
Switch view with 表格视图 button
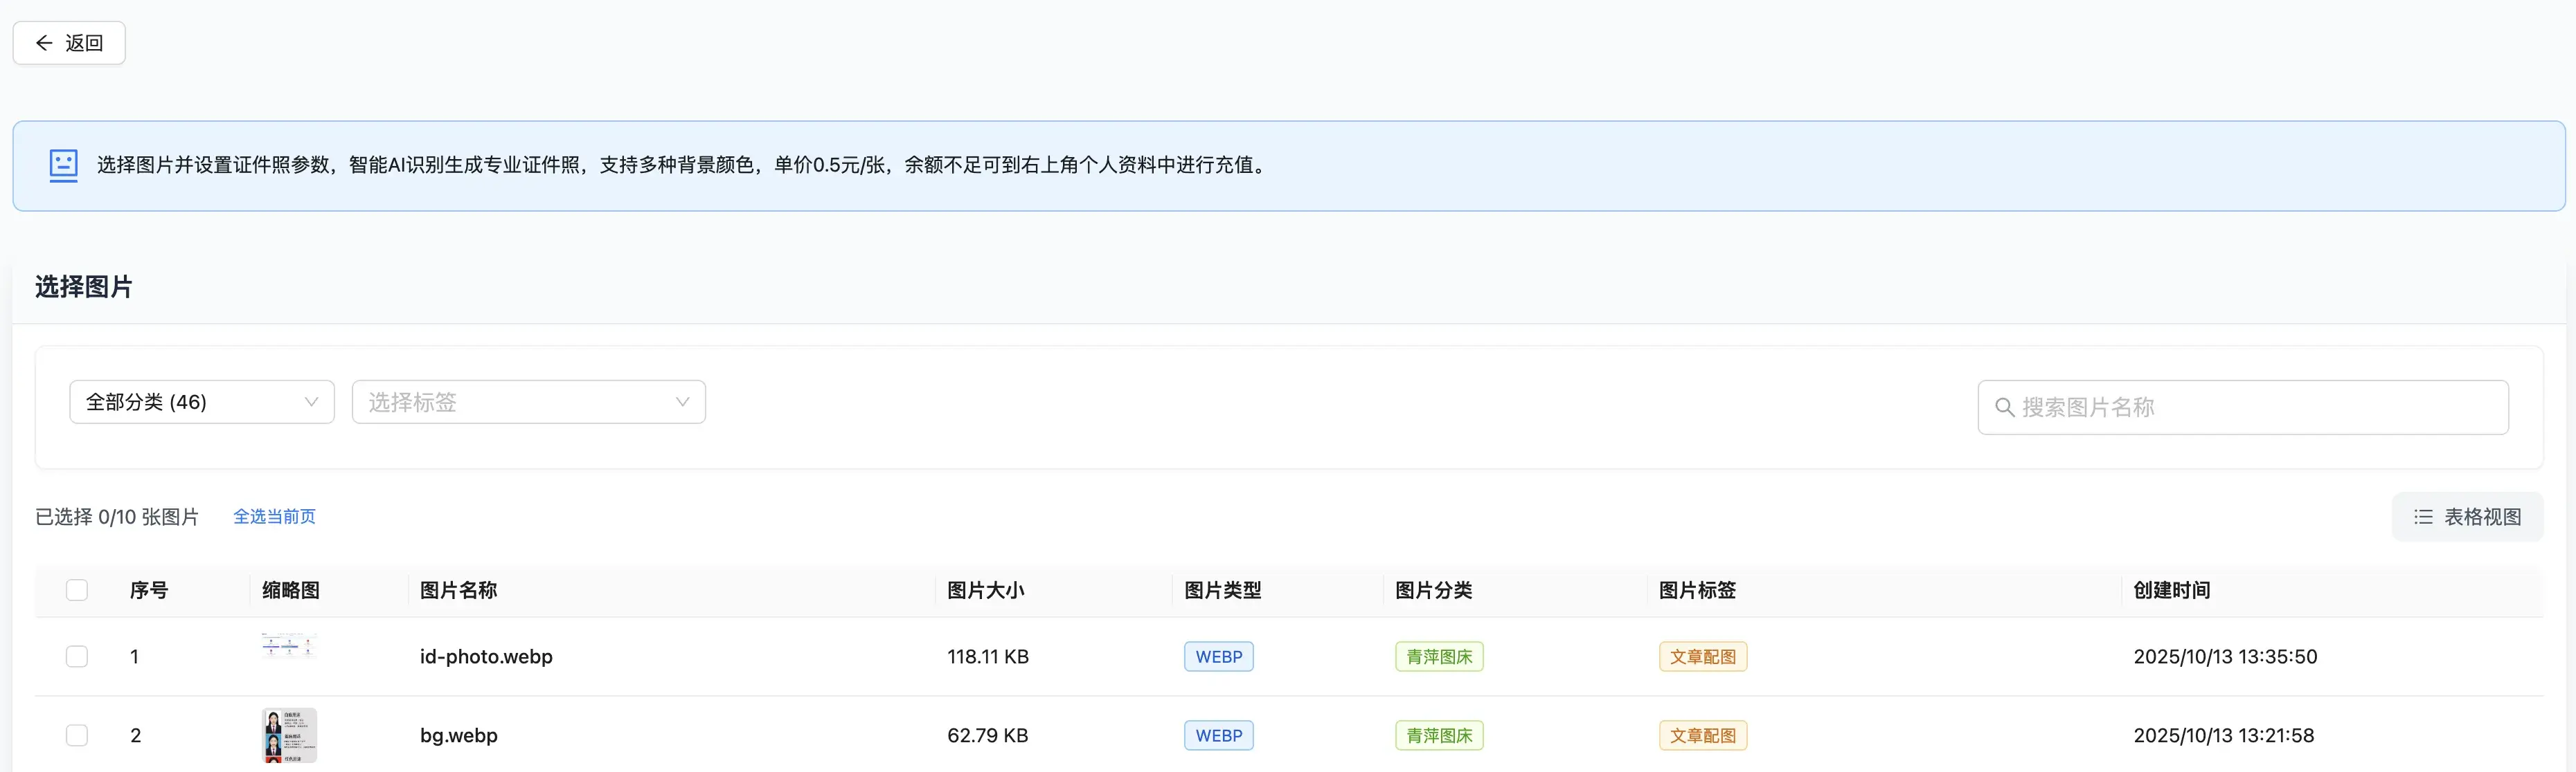2467,517
